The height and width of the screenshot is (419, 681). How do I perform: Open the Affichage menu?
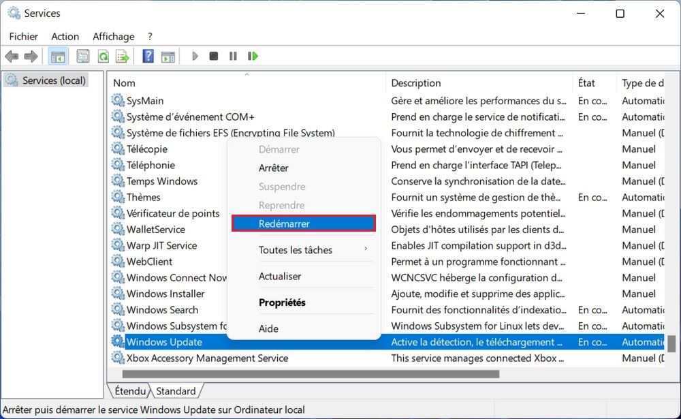point(113,37)
